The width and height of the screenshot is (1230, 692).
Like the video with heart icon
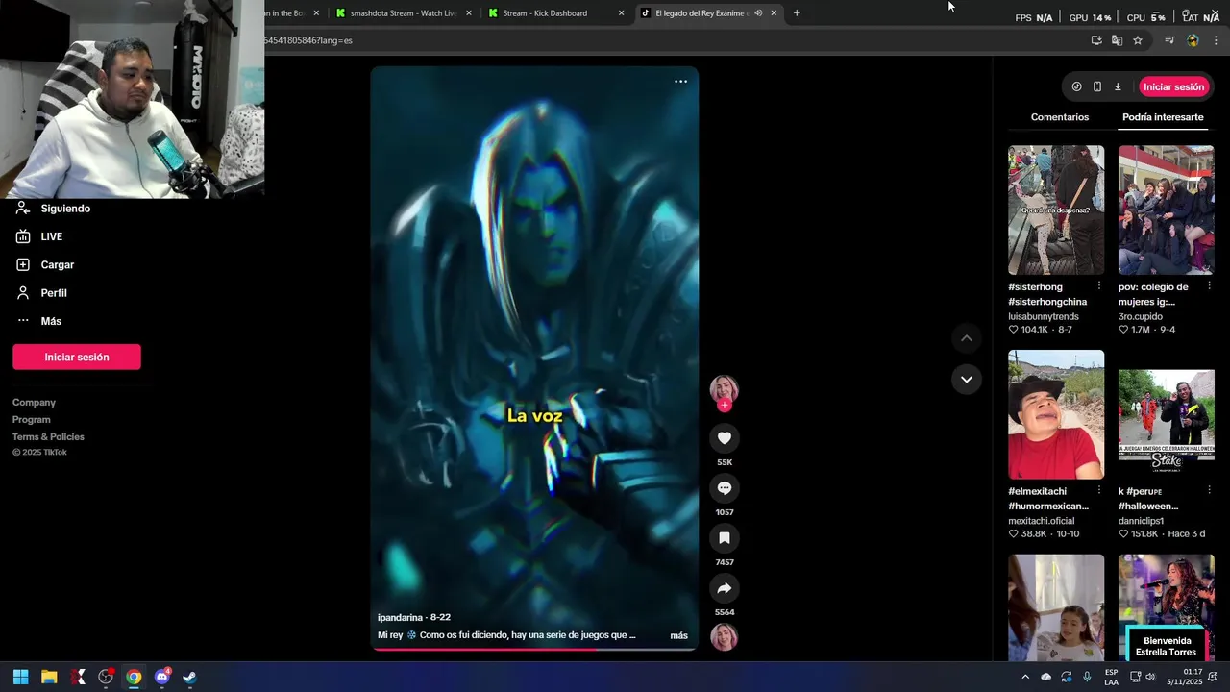[x=725, y=438]
